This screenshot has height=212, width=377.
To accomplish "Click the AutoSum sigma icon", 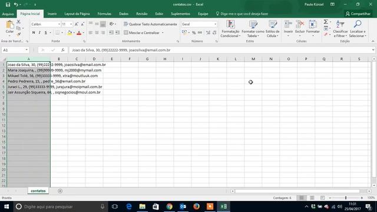I will (x=326, y=22).
